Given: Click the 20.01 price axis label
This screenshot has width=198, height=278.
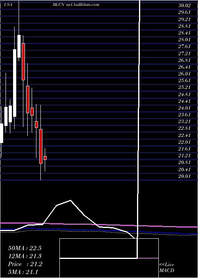Looking at the screenshot, I should point(185,176).
